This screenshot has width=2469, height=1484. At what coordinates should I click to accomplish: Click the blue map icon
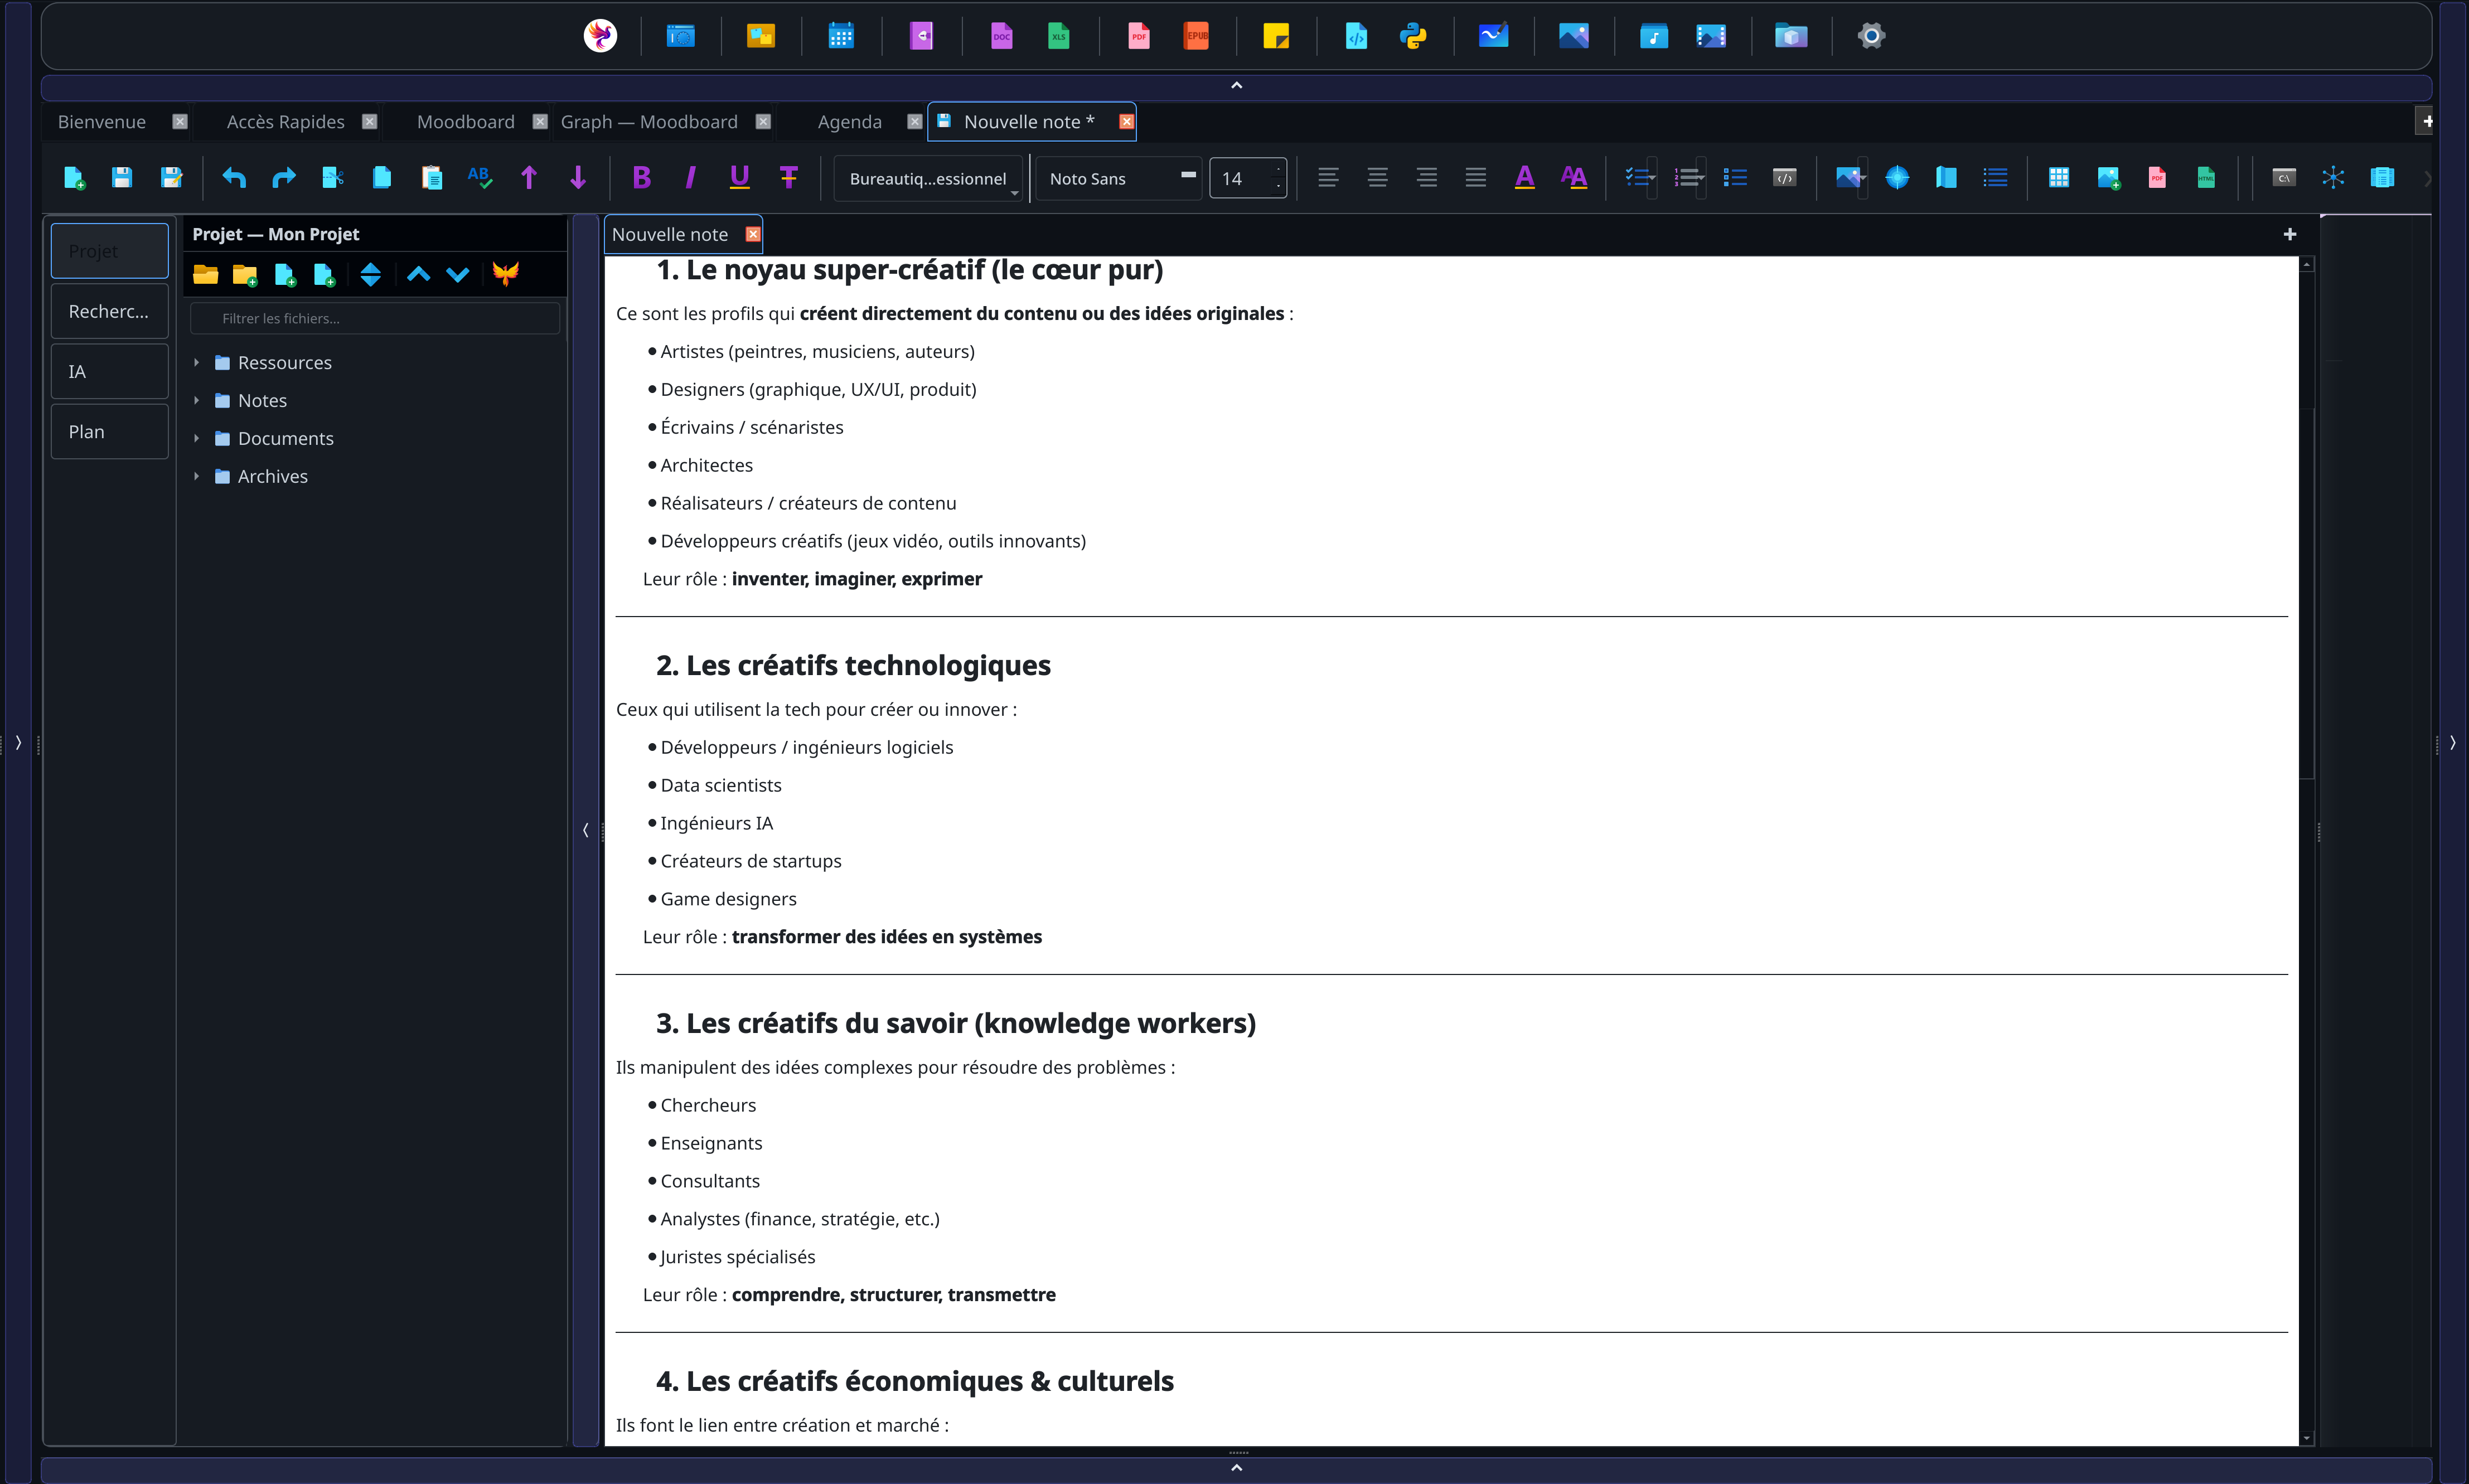coord(1946,178)
